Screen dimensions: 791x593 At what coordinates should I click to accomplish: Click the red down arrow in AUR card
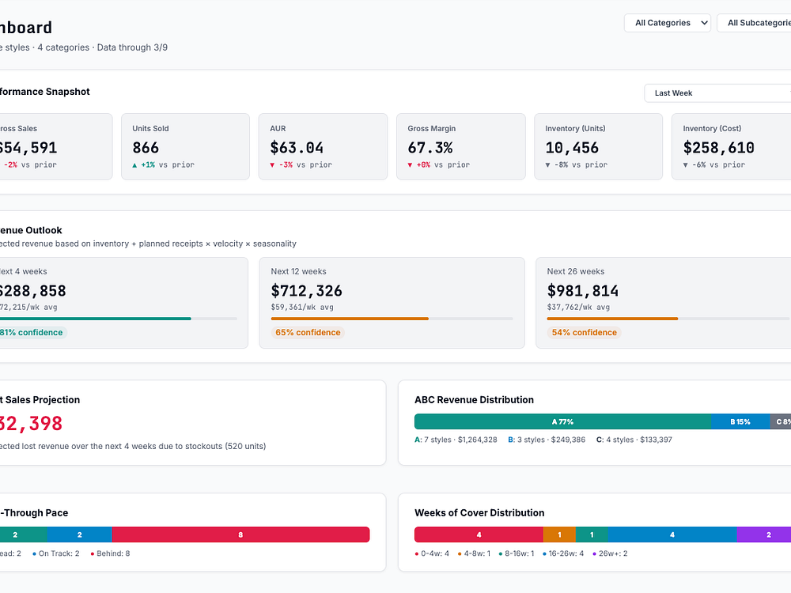273,165
